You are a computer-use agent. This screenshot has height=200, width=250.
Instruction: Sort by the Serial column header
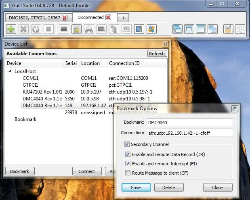(71, 63)
